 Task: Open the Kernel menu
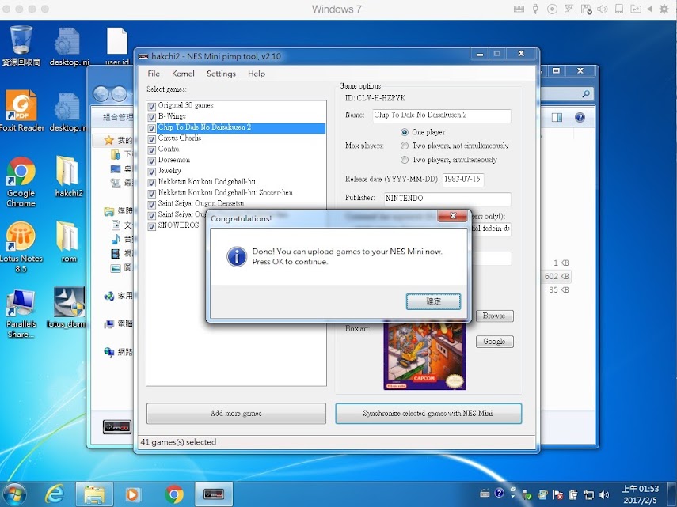pyautogui.click(x=183, y=74)
